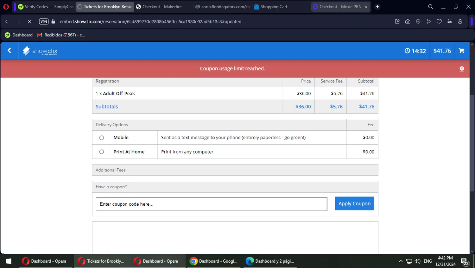Click the pinboard pin icon in address bar

397,22
